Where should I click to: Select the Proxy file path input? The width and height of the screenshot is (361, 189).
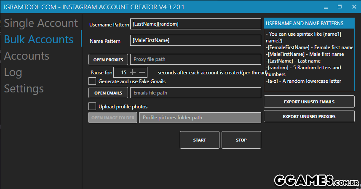click(x=195, y=60)
